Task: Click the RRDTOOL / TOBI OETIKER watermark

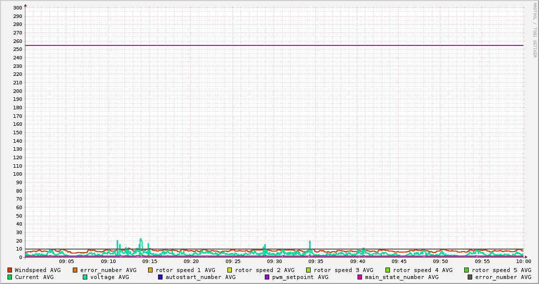Action: point(535,30)
